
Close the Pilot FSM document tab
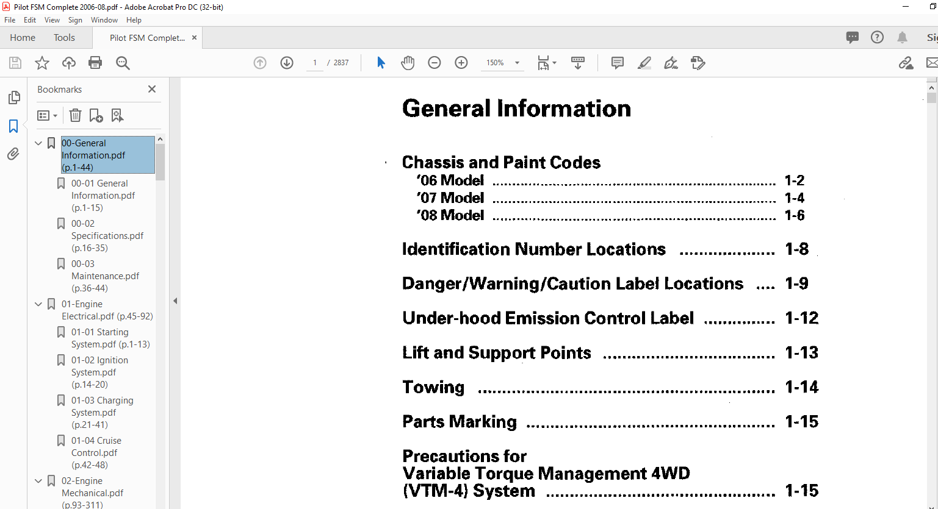194,37
